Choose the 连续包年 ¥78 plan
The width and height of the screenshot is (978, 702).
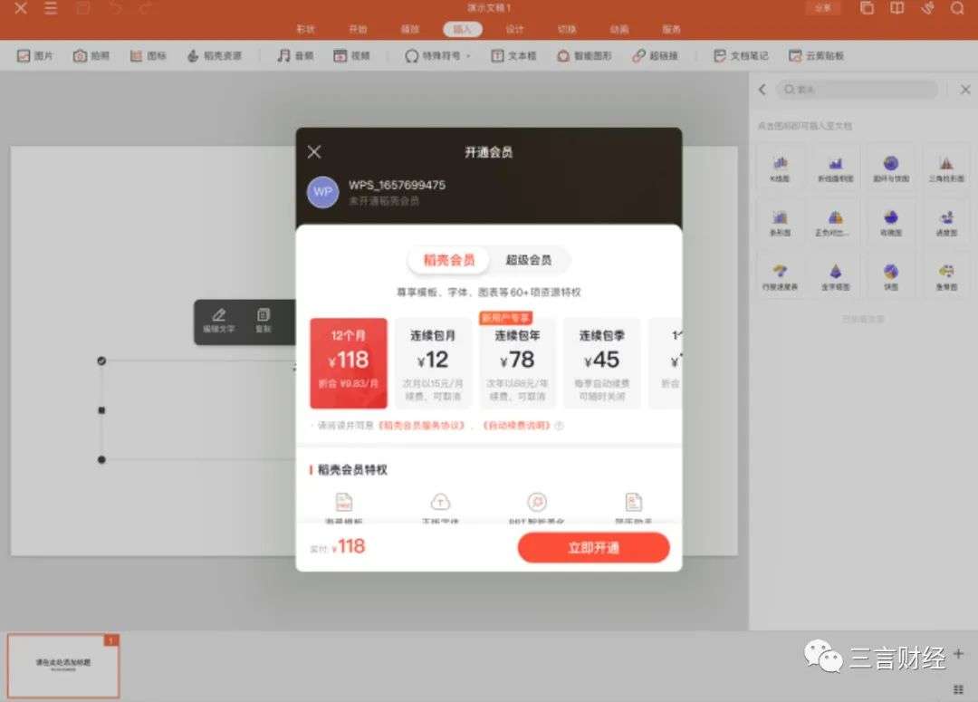[x=517, y=363]
